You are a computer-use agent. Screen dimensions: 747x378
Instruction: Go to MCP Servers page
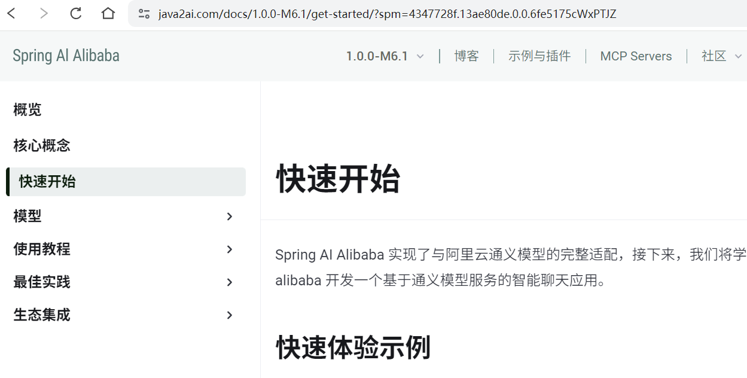point(636,56)
